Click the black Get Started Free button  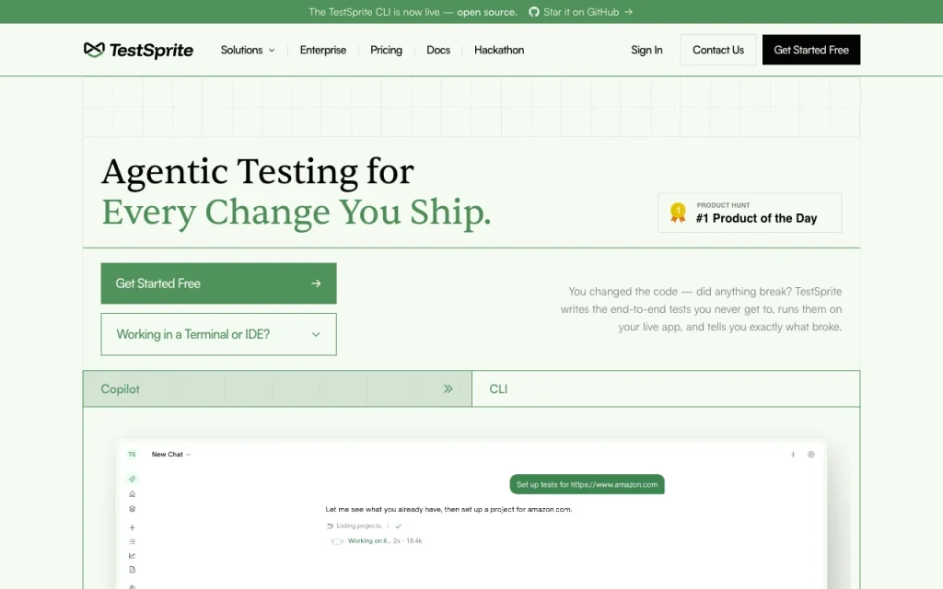pyautogui.click(x=811, y=50)
